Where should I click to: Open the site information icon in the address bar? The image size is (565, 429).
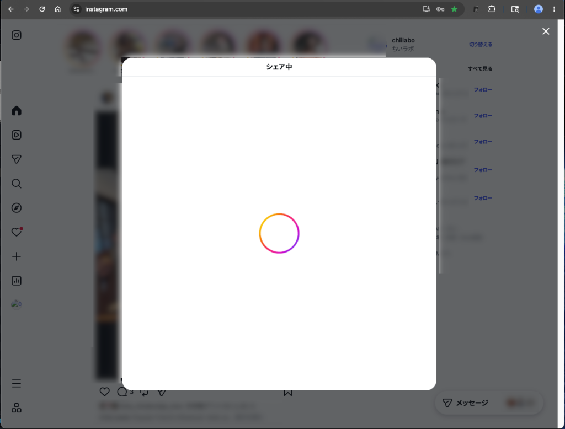(x=76, y=9)
